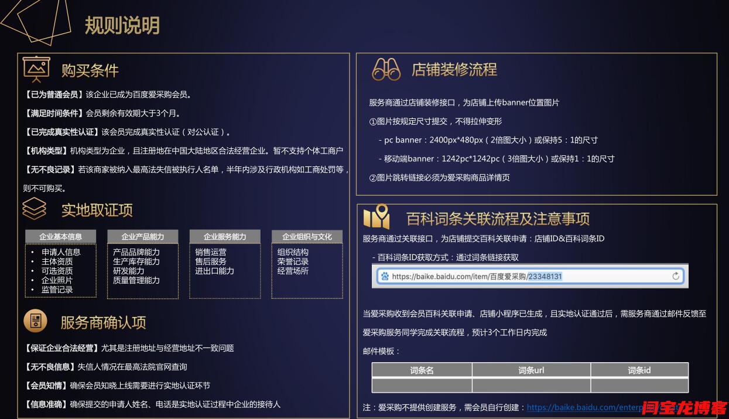Click the Baidu paw icon in the address bar

coord(384,275)
